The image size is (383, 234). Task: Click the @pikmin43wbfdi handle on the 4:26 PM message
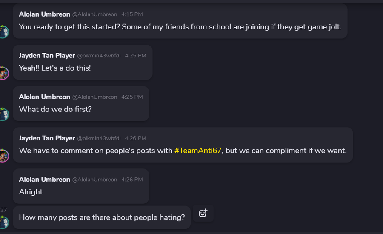pyautogui.click(x=99, y=138)
